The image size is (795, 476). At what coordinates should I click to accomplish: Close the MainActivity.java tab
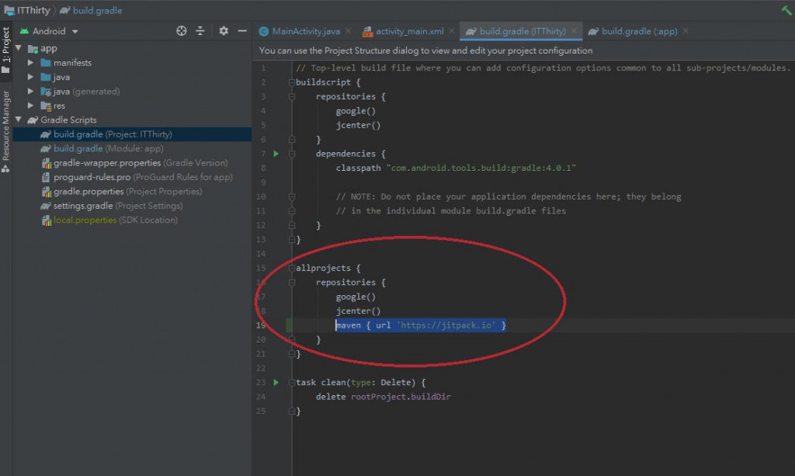pos(347,31)
